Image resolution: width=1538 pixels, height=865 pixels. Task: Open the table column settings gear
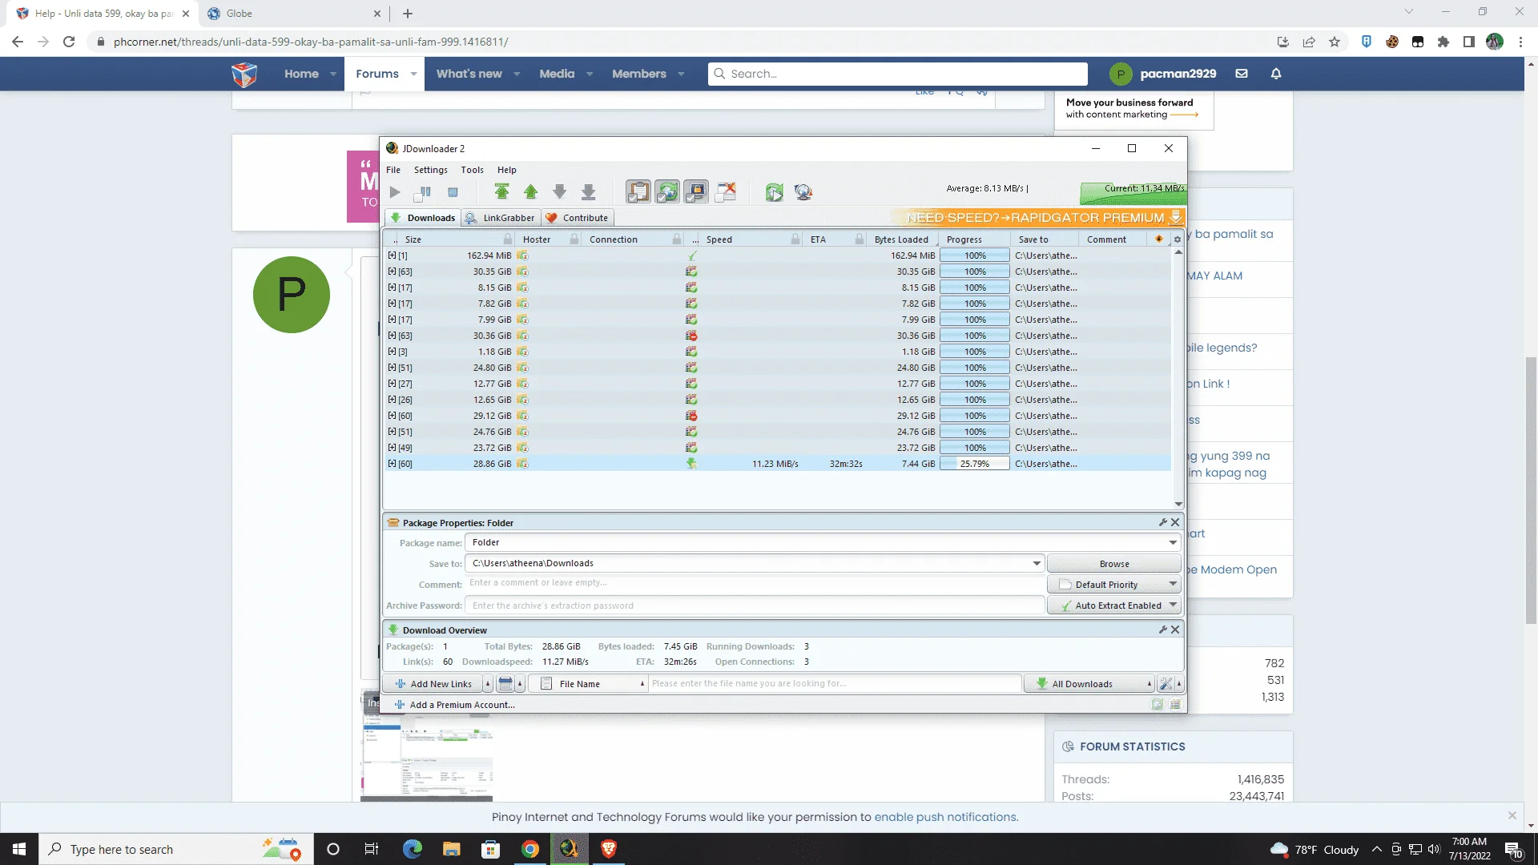coord(1177,239)
